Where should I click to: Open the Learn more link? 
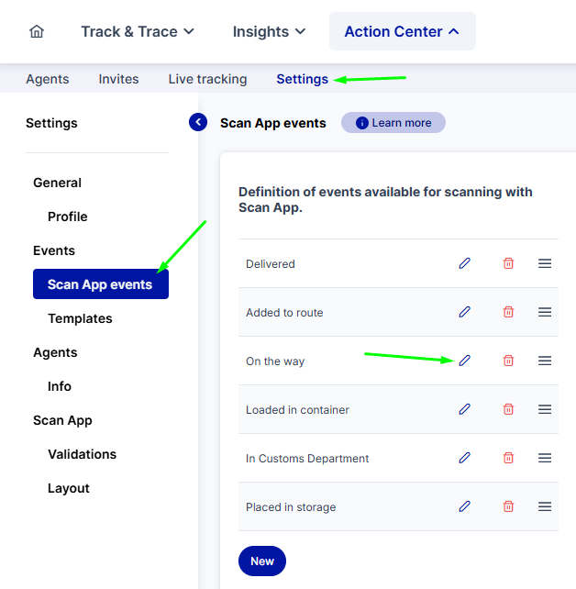click(x=393, y=122)
